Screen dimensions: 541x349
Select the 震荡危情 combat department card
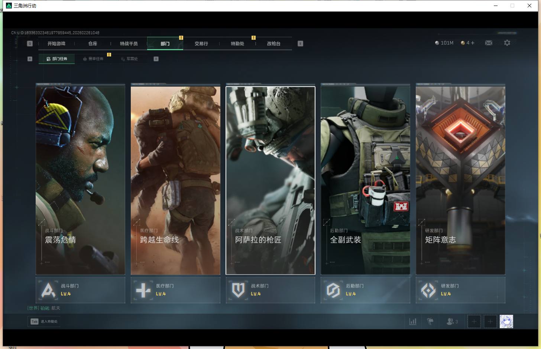tap(80, 180)
